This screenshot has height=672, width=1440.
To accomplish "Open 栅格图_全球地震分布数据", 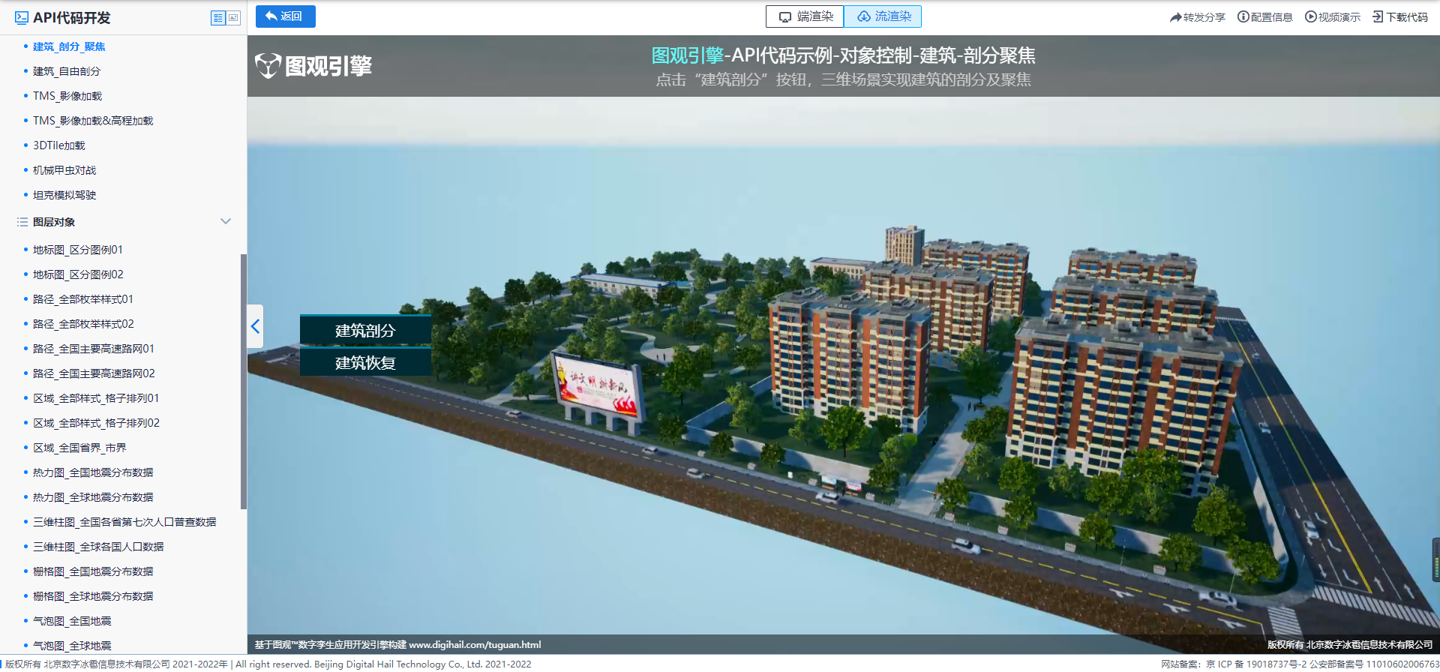I will pyautogui.click(x=93, y=596).
